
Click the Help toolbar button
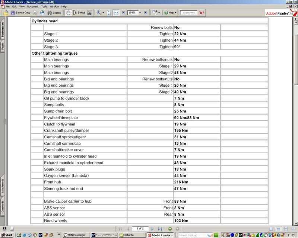pyautogui.click(x=169, y=13)
